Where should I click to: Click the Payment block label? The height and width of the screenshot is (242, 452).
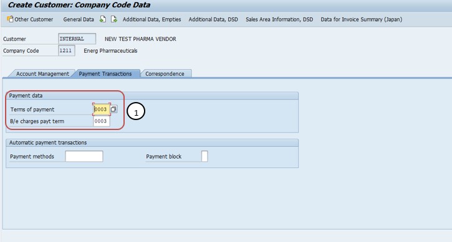tap(164, 157)
